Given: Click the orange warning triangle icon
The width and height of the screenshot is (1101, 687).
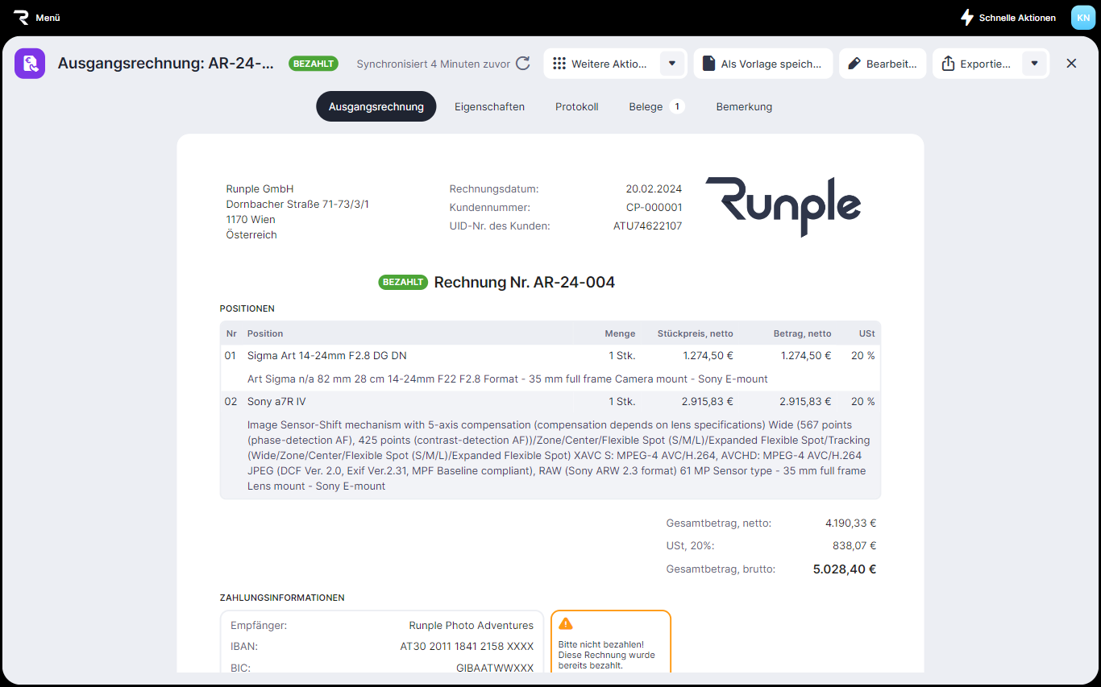Looking at the screenshot, I should [566, 623].
